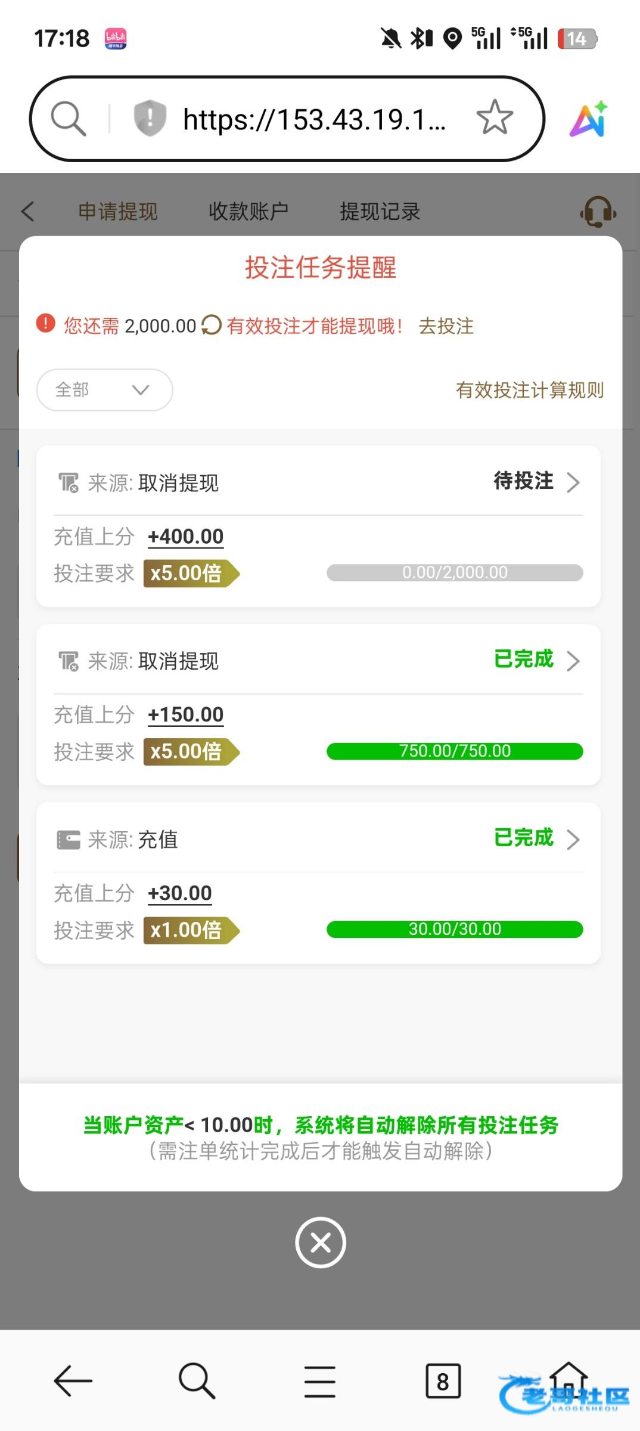Switch to 提现记录 tab

[380, 212]
